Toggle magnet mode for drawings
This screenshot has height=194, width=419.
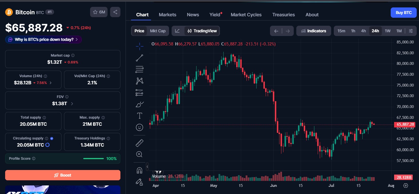point(140,170)
